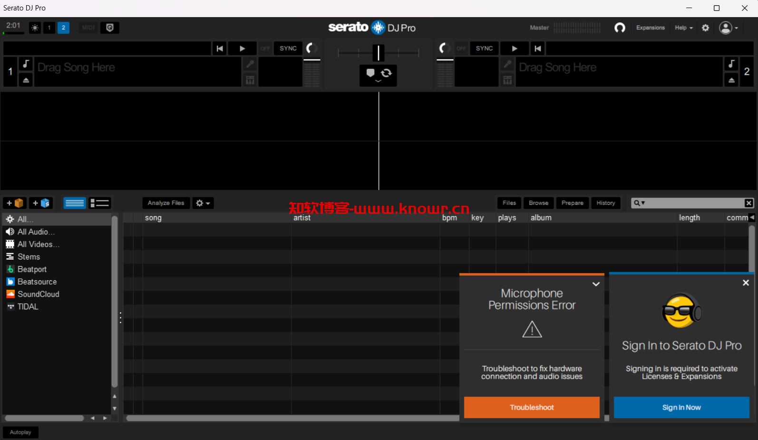Switch to simple list library view
Viewport: 758px width, 440px height.
coord(75,203)
